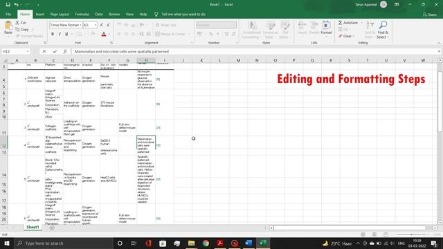This screenshot has width=443, height=249.
Task: Click the Paste clipboard icon
Action: (8, 28)
